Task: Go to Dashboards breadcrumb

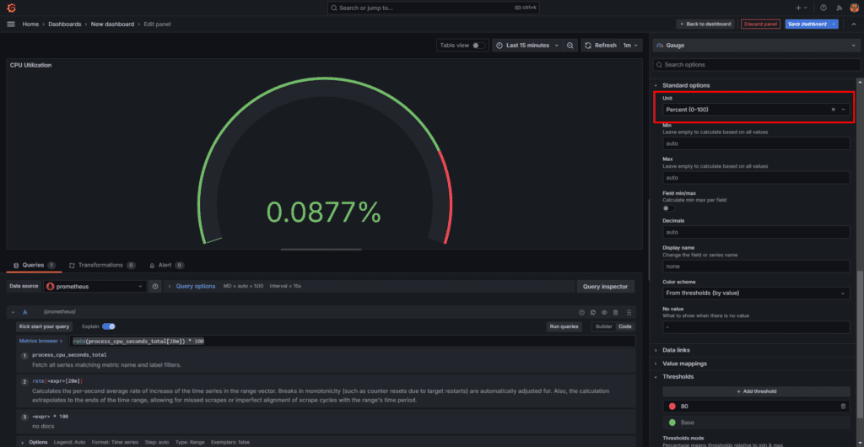Action: pyautogui.click(x=64, y=24)
